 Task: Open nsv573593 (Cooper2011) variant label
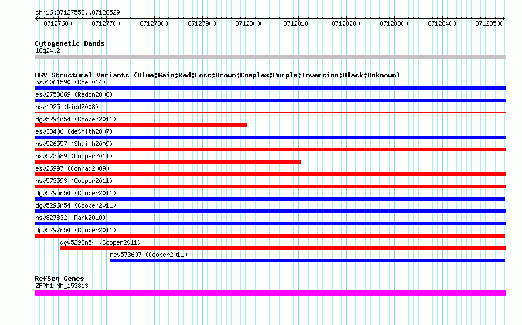pos(74,181)
